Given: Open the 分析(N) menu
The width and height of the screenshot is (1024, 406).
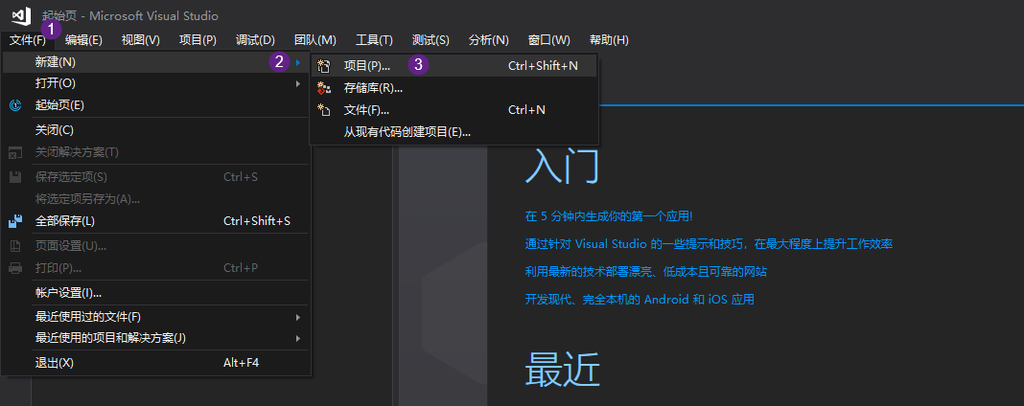Looking at the screenshot, I should click(488, 40).
